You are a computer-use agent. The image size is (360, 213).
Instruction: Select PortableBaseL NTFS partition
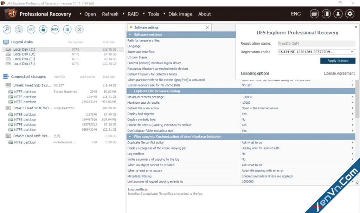(x=63, y=142)
